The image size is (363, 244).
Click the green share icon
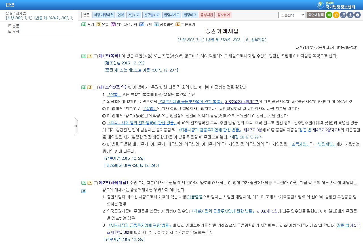click(x=329, y=15)
